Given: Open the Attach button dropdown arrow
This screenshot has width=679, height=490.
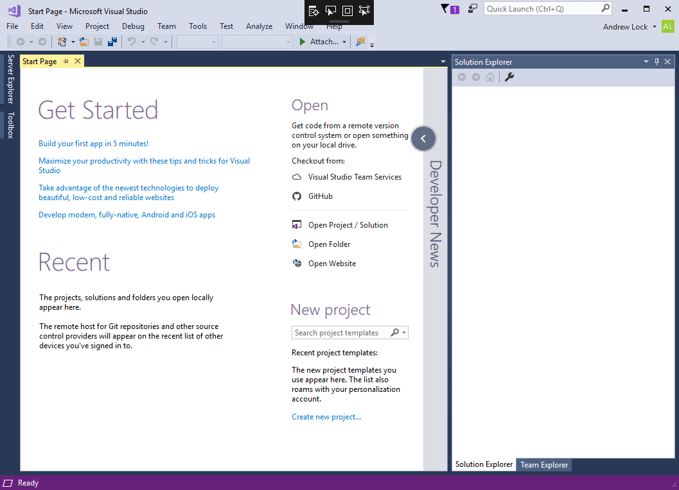Looking at the screenshot, I should (344, 42).
